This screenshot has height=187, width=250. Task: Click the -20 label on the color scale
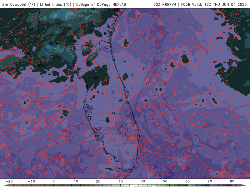(9, 181)
